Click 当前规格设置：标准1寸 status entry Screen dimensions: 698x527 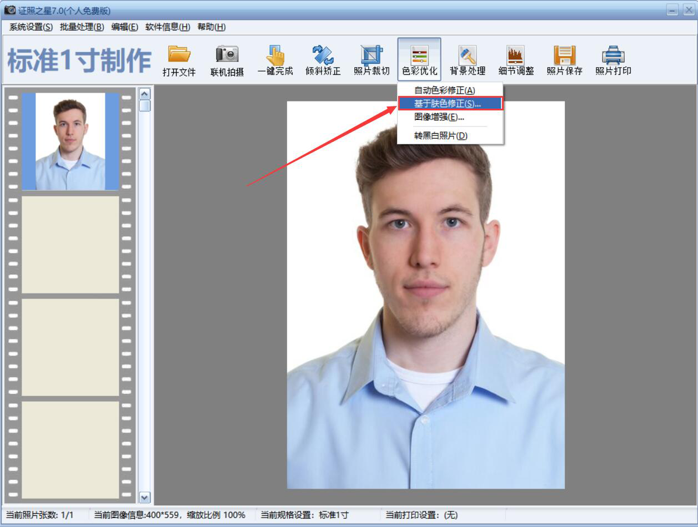click(x=305, y=515)
